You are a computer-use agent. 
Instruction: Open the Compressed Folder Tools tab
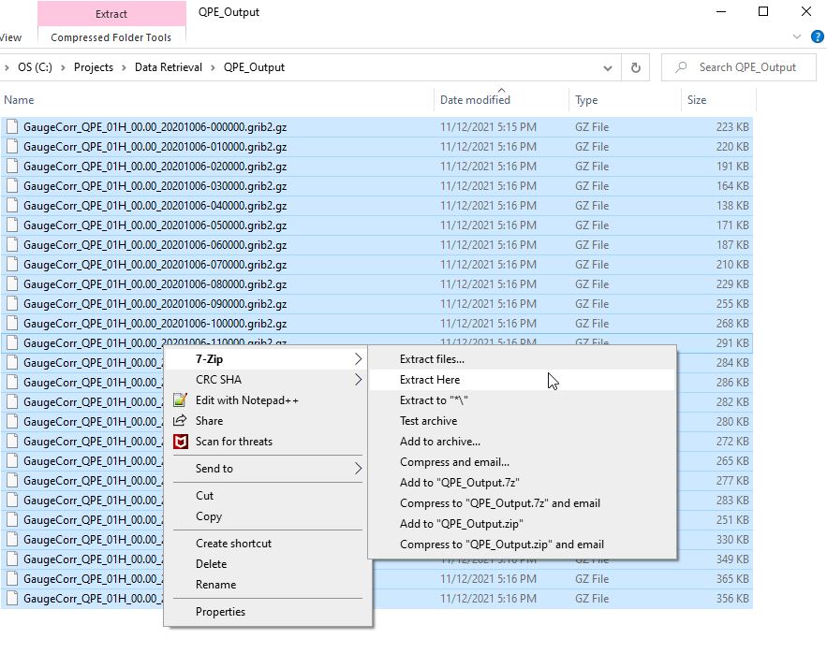(111, 37)
